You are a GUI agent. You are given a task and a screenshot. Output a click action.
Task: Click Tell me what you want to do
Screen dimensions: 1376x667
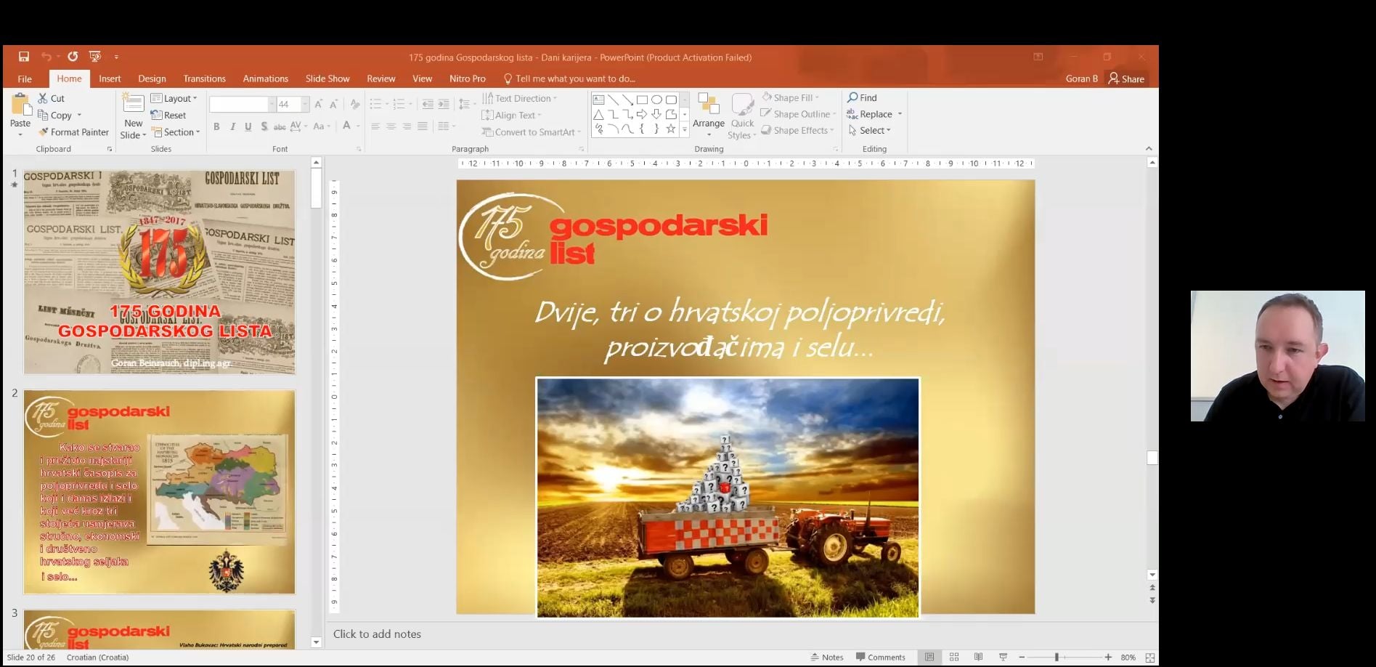coord(569,78)
